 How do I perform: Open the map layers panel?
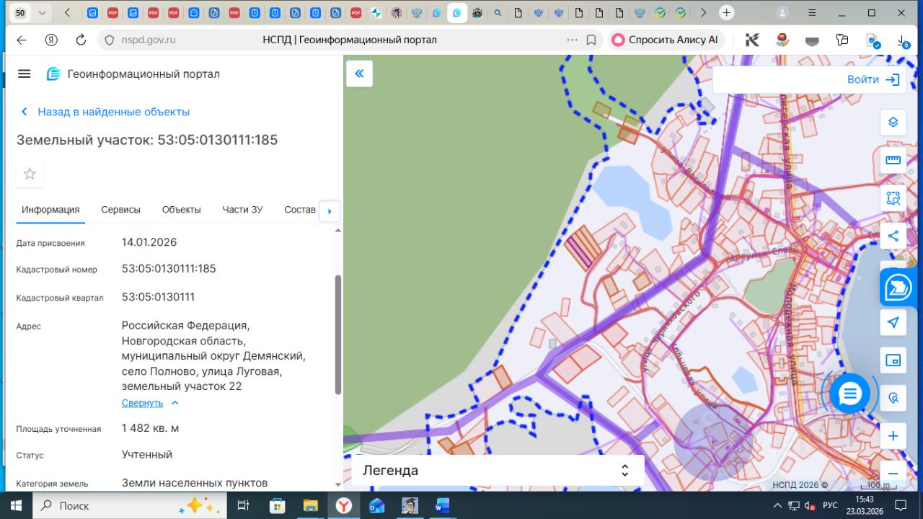[x=893, y=122]
